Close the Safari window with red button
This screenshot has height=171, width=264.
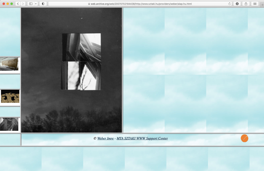coord(4,4)
